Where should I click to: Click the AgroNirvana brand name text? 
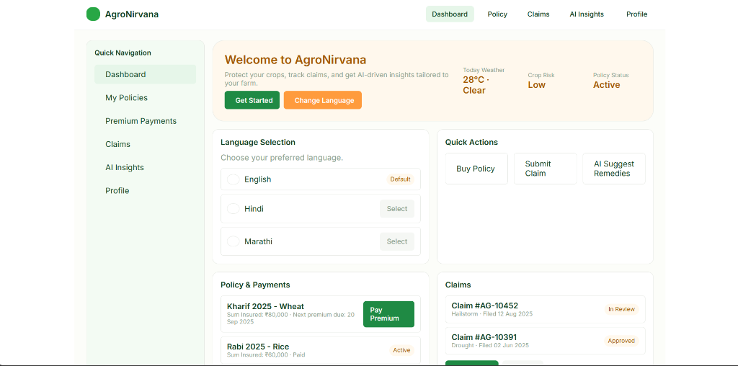point(132,14)
